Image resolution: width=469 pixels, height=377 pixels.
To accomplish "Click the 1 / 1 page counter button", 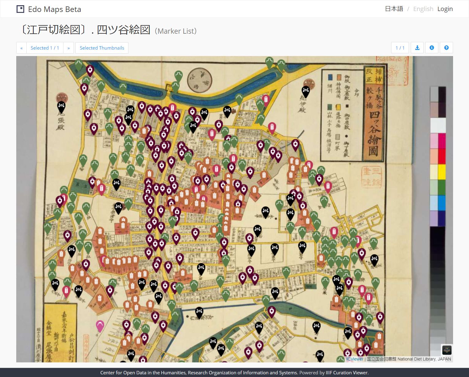I will tap(400, 48).
